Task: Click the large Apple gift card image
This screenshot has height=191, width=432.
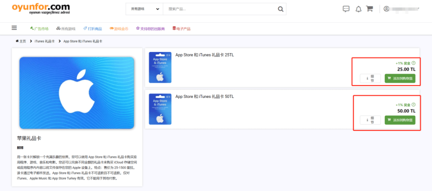Action: coord(77,93)
